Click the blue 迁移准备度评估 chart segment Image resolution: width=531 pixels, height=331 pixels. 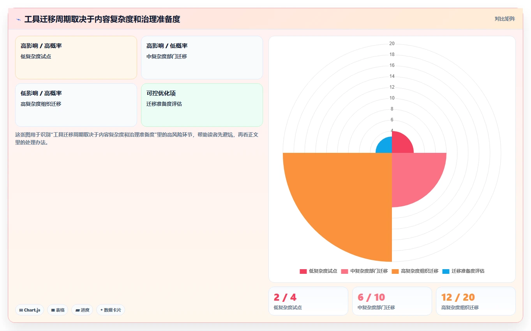386,147
